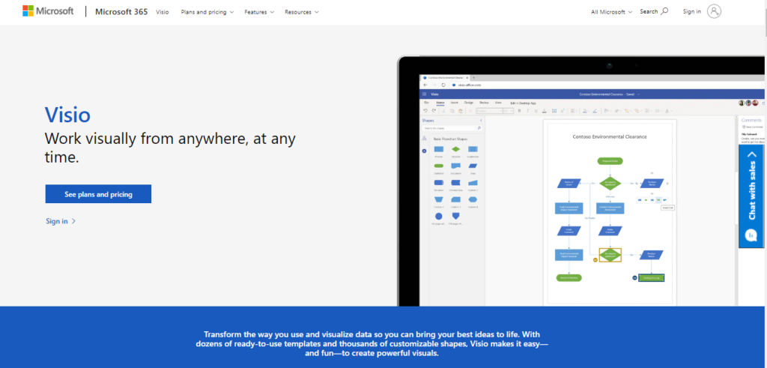
Task: Click the Search for shapes field
Action: (449, 128)
